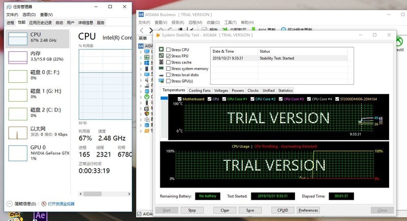Click the back arrow in AIDA64 toolbar
The image size is (407, 221).
click(142, 30)
